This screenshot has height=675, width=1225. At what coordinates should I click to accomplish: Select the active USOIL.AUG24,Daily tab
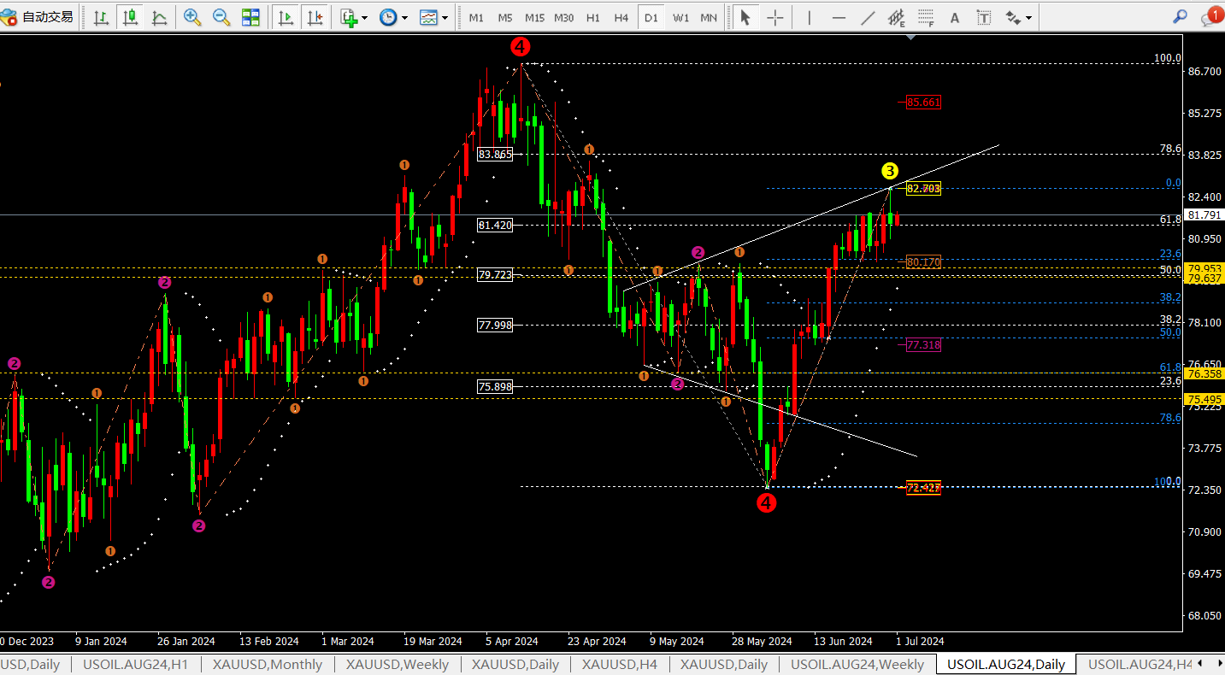click(1006, 664)
